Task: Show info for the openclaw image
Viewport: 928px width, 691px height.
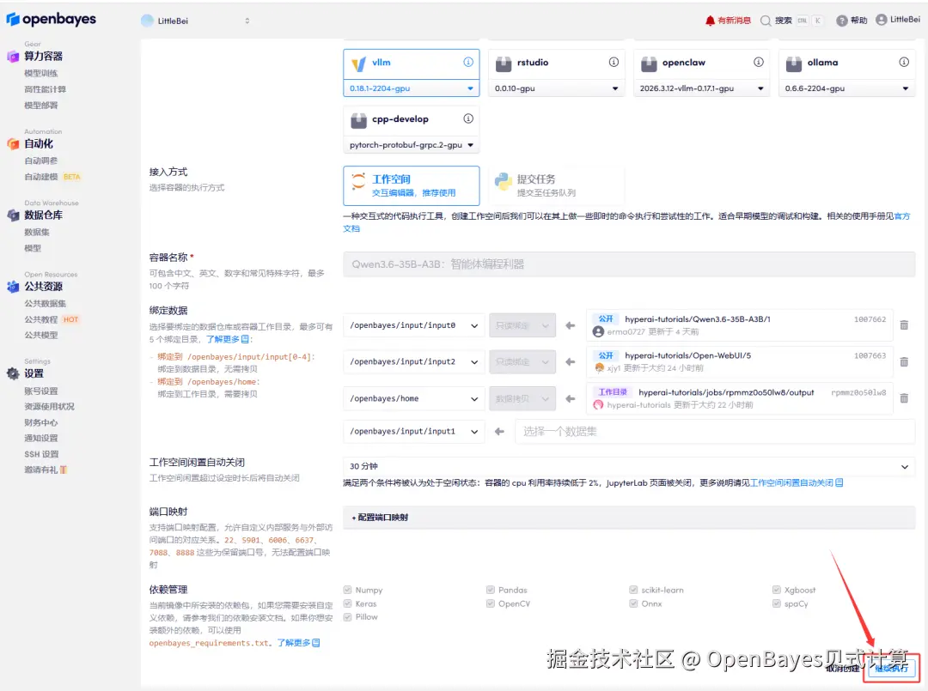Action: [758, 62]
